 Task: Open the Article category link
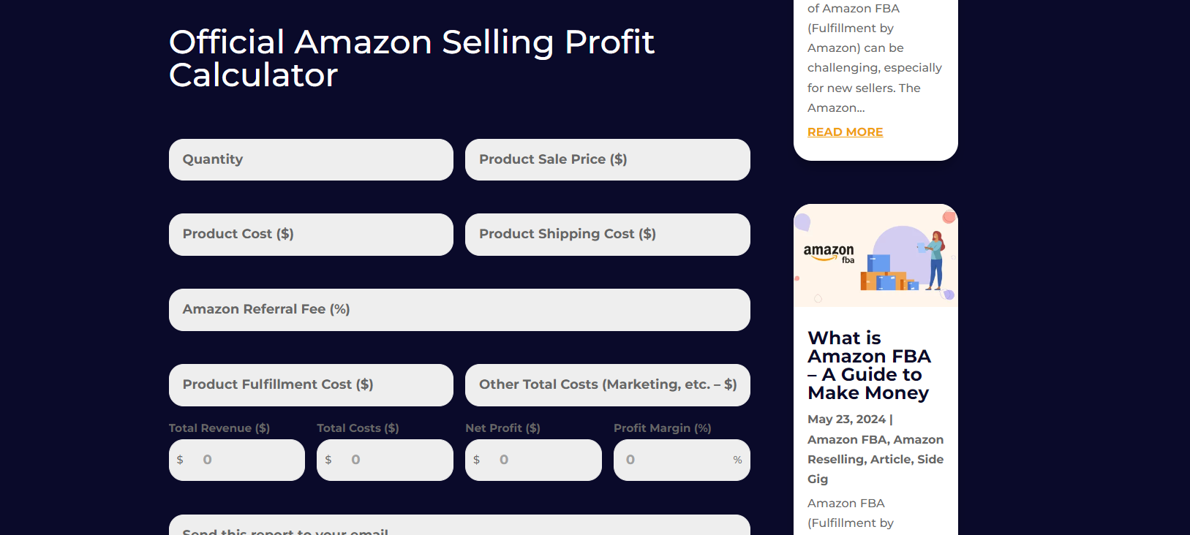click(889, 459)
